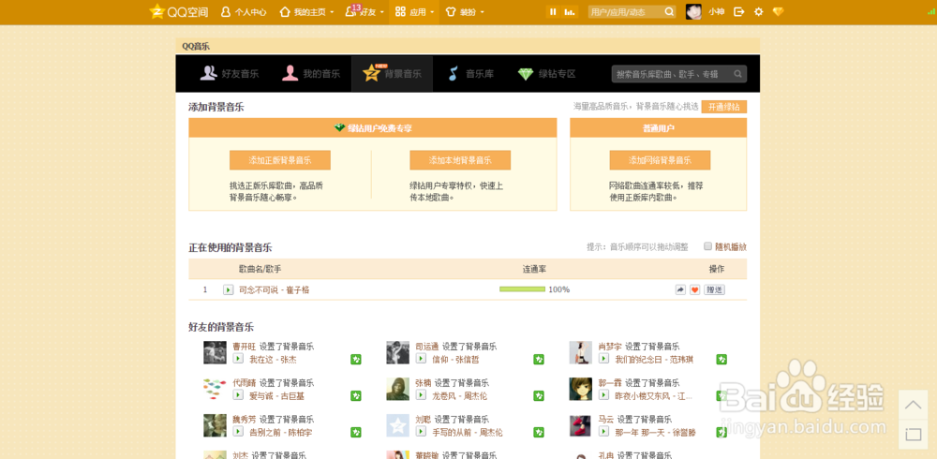Enable the 随机播放 checkbox
937x459 pixels.
(x=707, y=246)
